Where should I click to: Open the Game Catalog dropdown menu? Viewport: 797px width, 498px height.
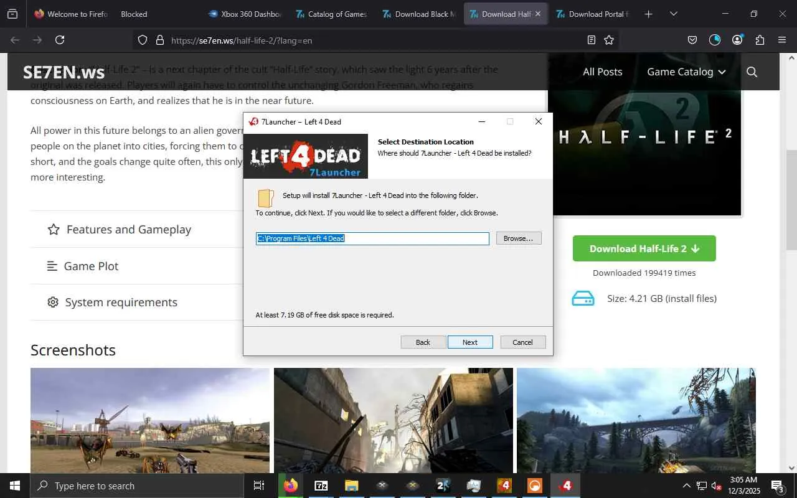686,72
